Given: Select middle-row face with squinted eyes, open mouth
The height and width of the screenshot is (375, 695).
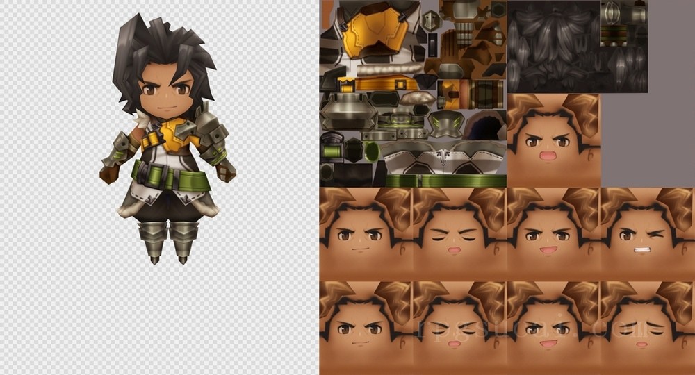Looking at the screenshot, I should 459,234.
